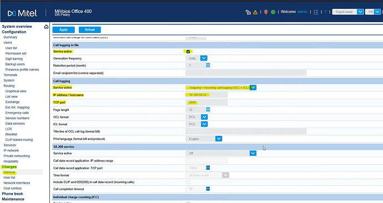This screenshot has width=383, height=203.
Task: Open Charges section in sidebar
Action: click(x=9, y=167)
